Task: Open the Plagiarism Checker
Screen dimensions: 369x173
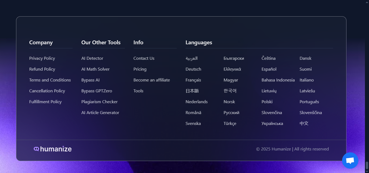Action: [99, 102]
